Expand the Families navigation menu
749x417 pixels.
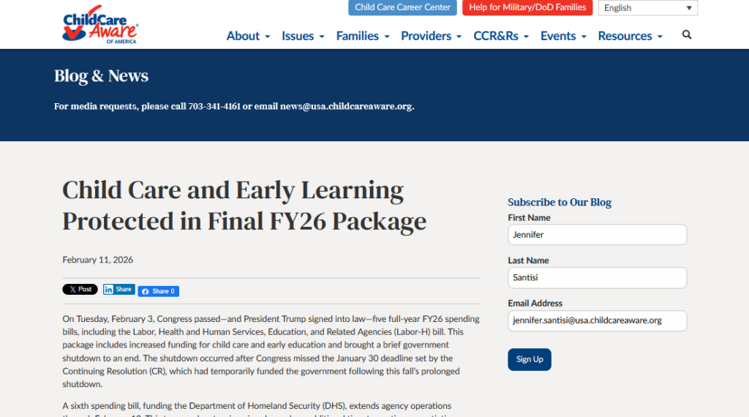[x=362, y=36]
